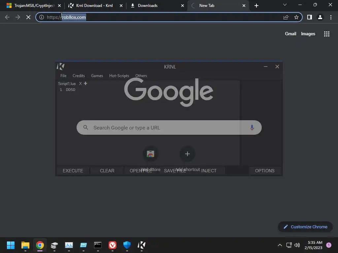Click KRNL icon on taskbar
This screenshot has width=338, height=253.
pos(141,245)
